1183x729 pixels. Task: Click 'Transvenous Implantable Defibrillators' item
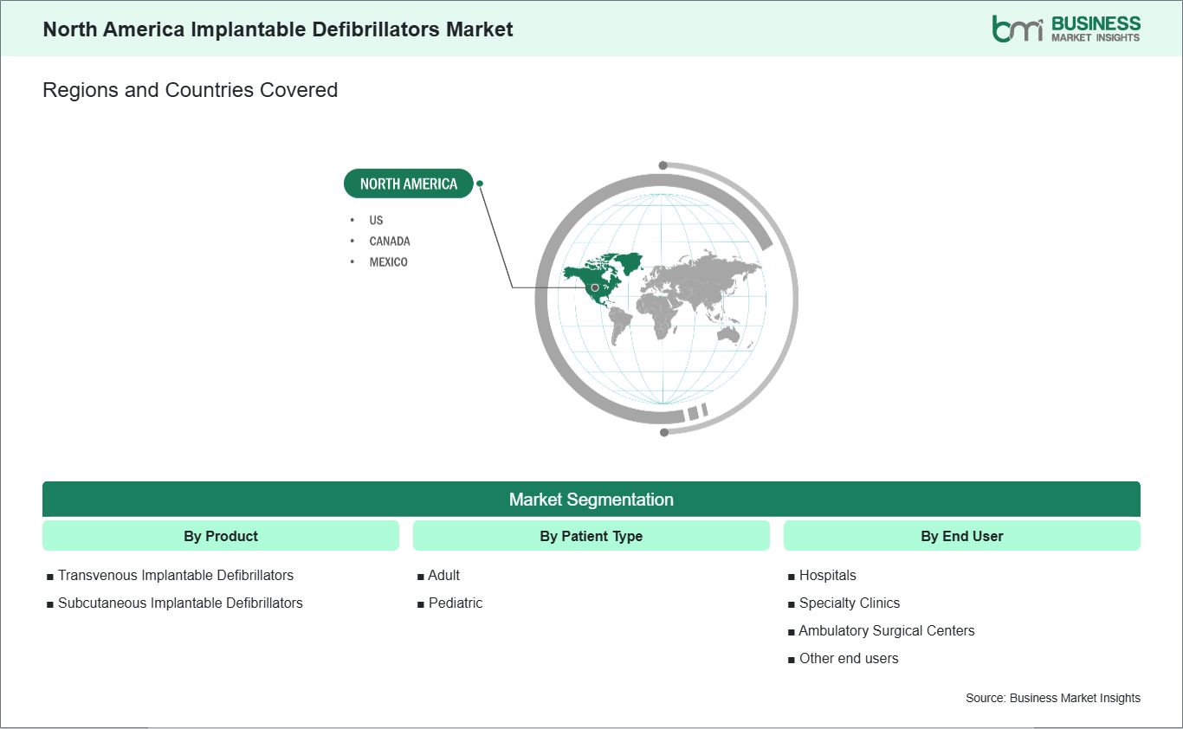point(176,575)
